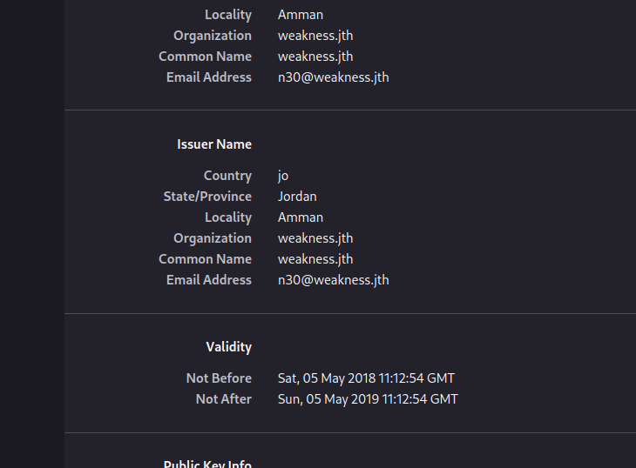
Task: Click the subject's Common Name value above Issuer Name
Action: point(315,57)
